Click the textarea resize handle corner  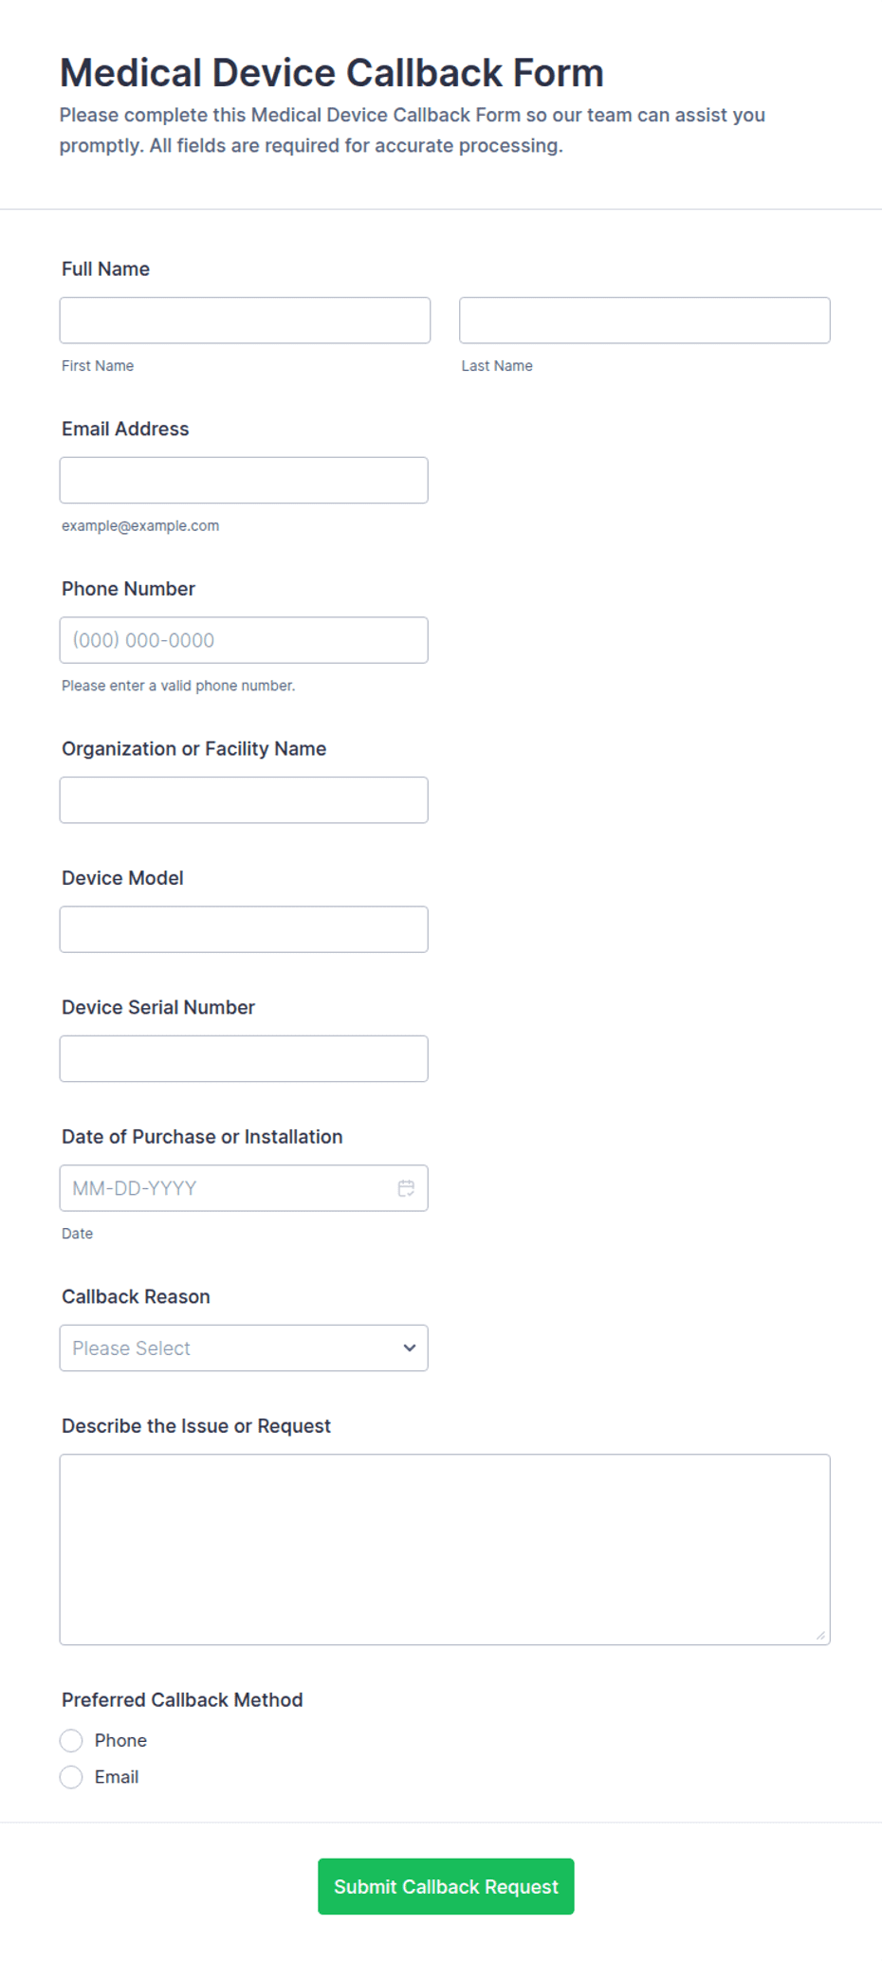820,1635
